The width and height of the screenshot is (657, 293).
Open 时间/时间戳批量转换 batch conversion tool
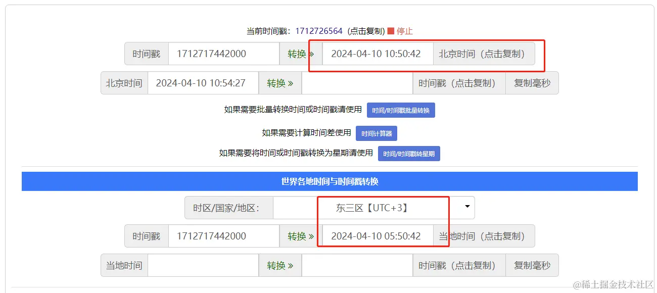point(401,110)
